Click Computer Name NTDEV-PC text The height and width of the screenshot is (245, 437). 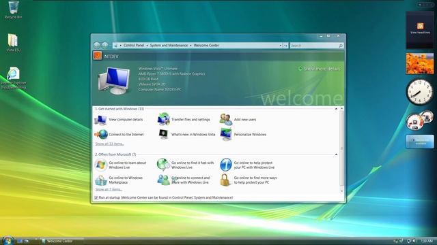pyautogui.click(x=160, y=90)
